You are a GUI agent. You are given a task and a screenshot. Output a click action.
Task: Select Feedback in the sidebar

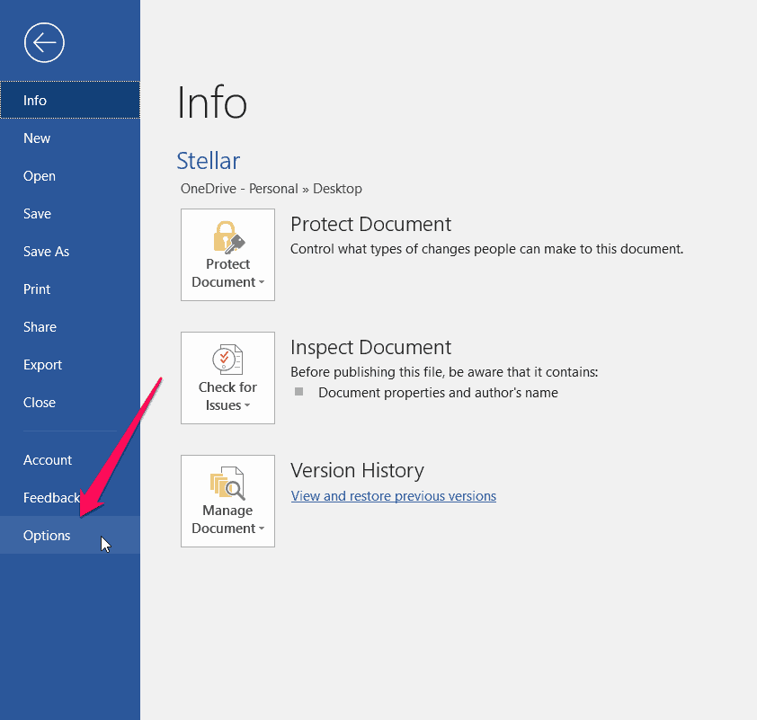(51, 498)
